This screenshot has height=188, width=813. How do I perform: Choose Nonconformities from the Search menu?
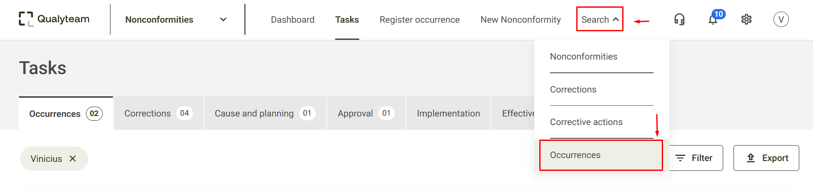(584, 57)
